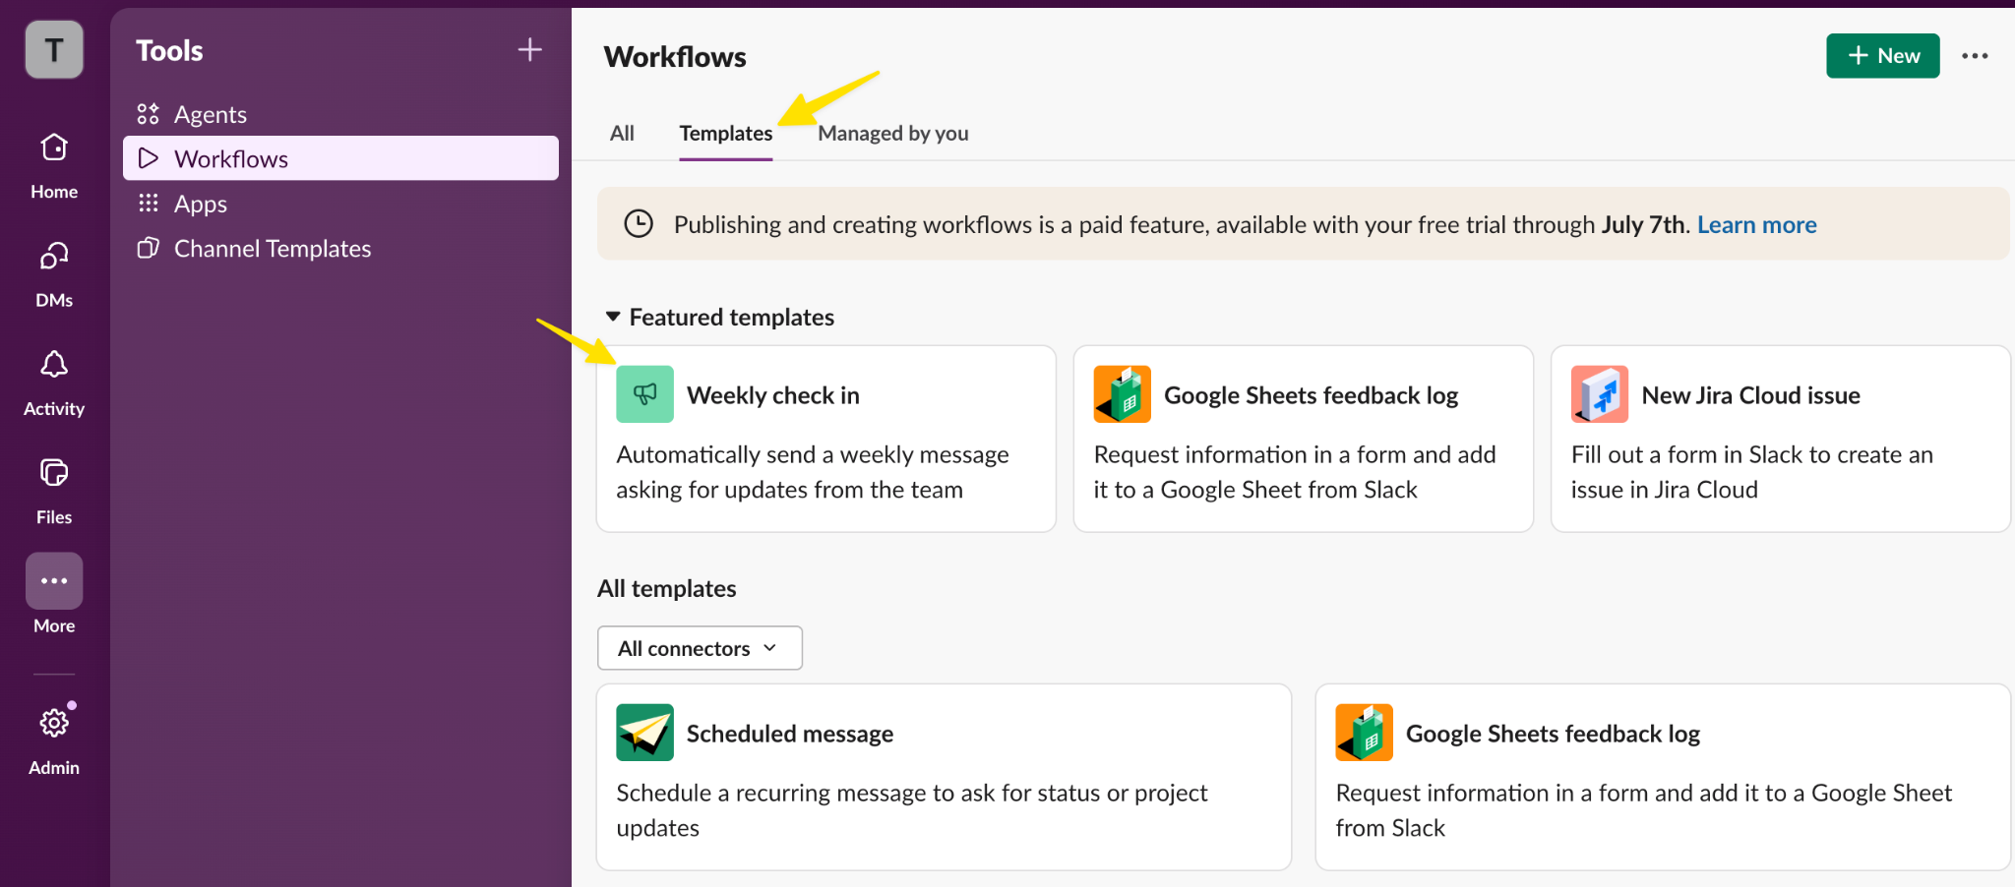Open the More ellipsis in sidebar
This screenshot has width=2015, height=887.
tap(54, 581)
